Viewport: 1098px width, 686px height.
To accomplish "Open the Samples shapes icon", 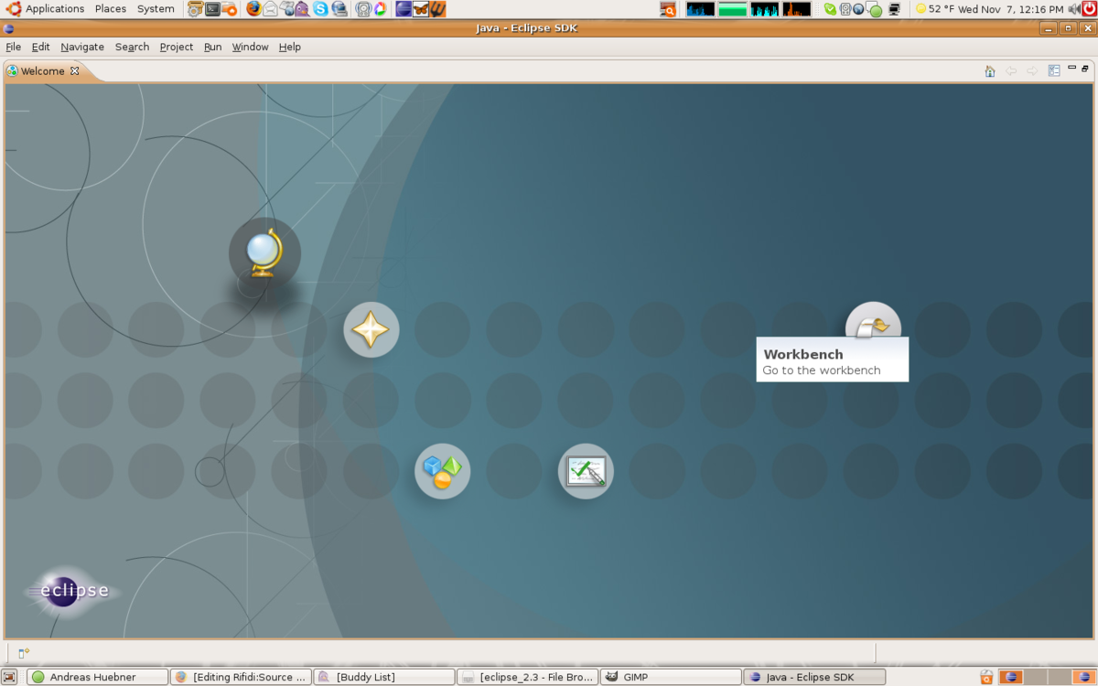I will click(442, 471).
